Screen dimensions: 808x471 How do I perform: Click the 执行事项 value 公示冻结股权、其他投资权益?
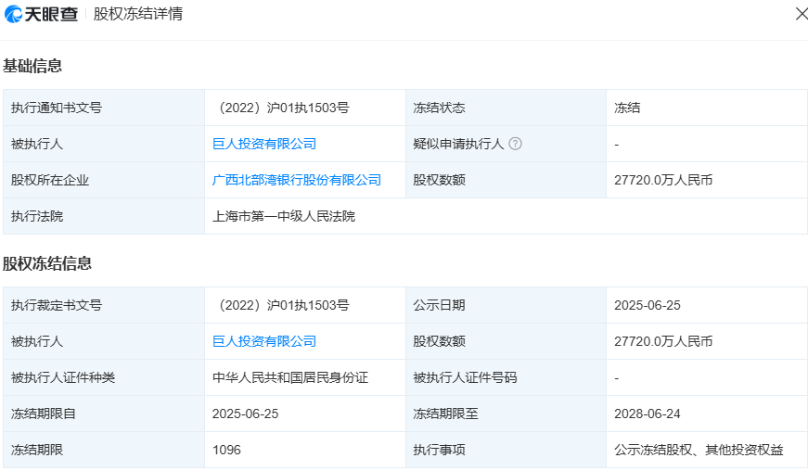[699, 450]
